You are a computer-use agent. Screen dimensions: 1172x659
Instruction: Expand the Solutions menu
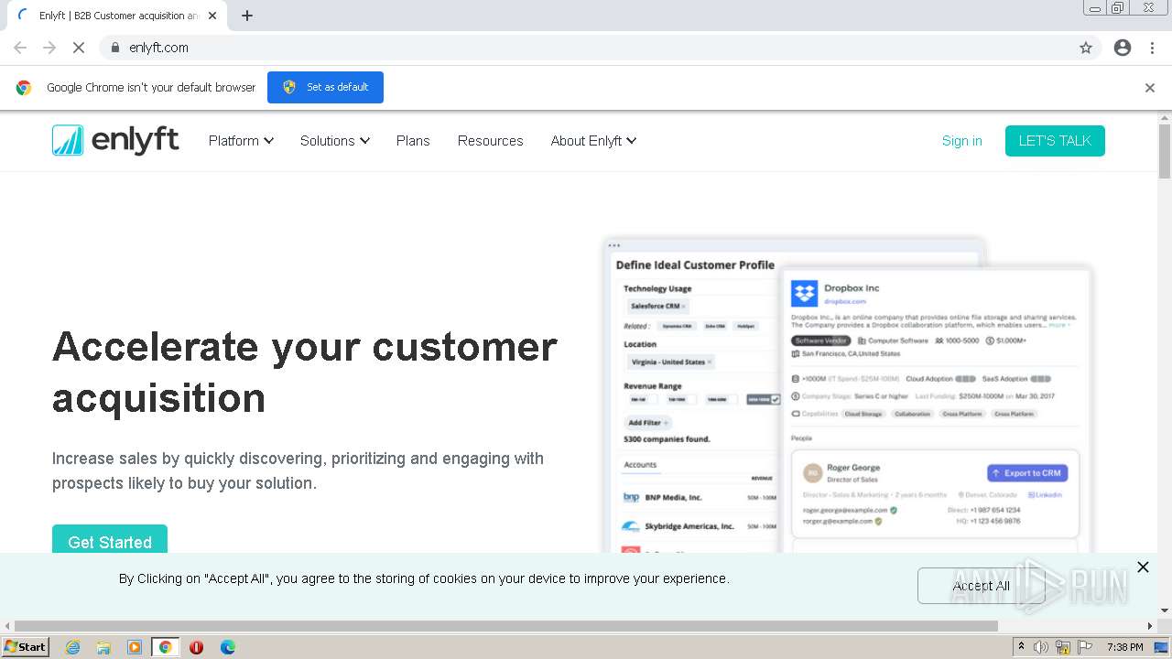(335, 141)
